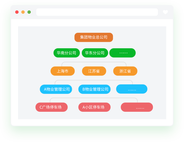The image size is (184, 142).
Task: Select the 华南分公司 node
Action: 67,53
